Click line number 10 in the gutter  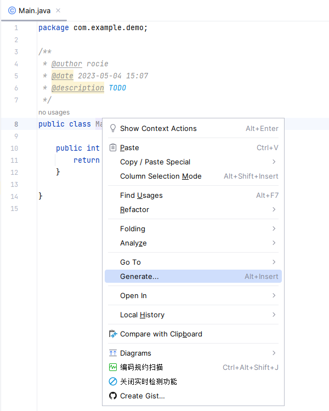(x=14, y=148)
